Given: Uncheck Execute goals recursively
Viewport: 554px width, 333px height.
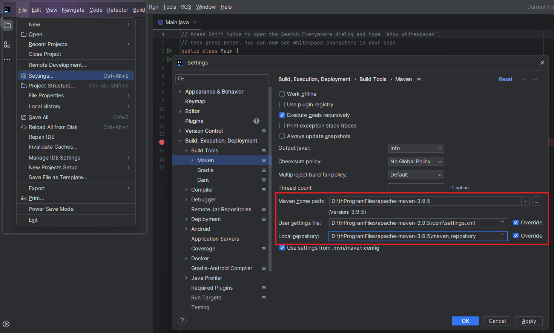Looking at the screenshot, I should pos(282,115).
